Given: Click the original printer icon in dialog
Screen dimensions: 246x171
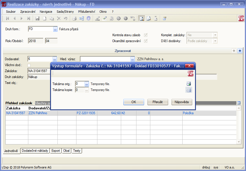Looking at the screenshot, I should [x=189, y=84].
